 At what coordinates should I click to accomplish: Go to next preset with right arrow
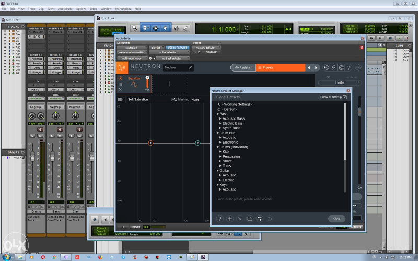316,68
